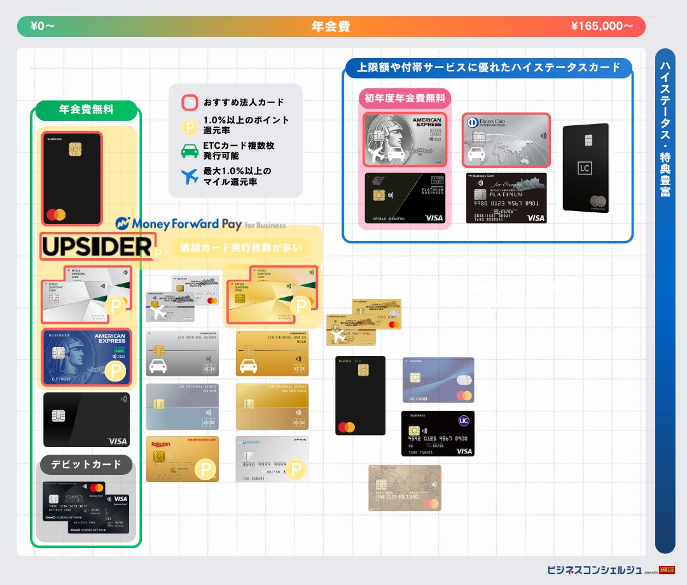Click the vertical ハイステータス・特典豊富 label
This screenshot has height=585, width=687.
tap(665, 129)
